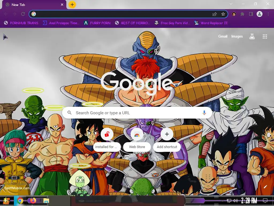Open the red padlock shortcut tile
The width and height of the screenshot is (274, 206).
click(107, 134)
